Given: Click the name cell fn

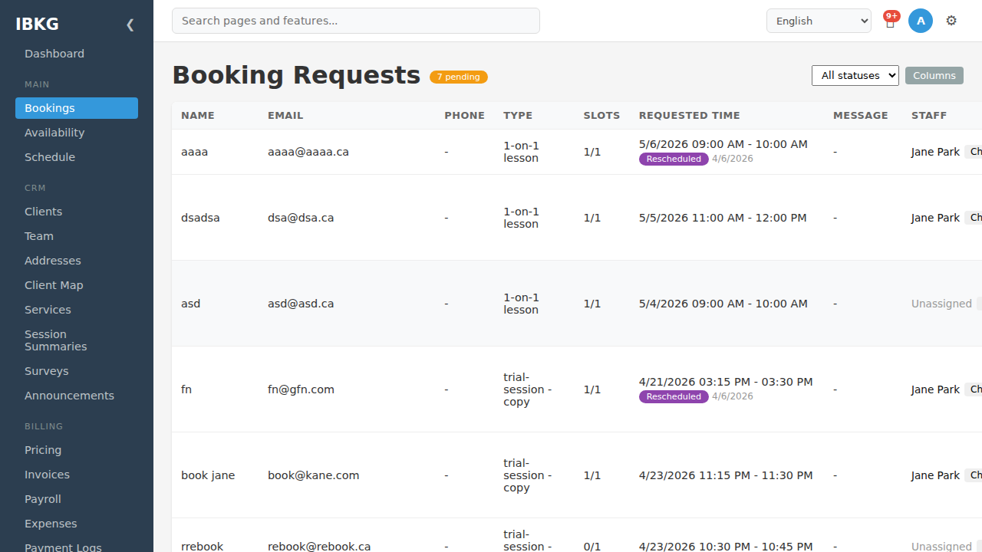Looking at the screenshot, I should coord(186,389).
